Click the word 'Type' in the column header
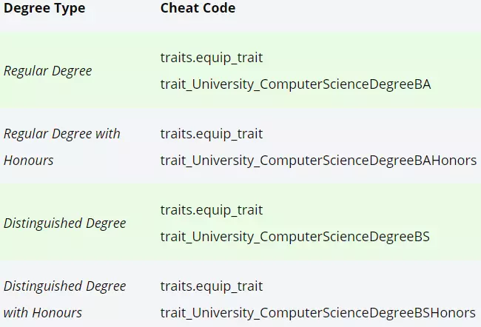This screenshot has width=481, height=327. click(70, 9)
